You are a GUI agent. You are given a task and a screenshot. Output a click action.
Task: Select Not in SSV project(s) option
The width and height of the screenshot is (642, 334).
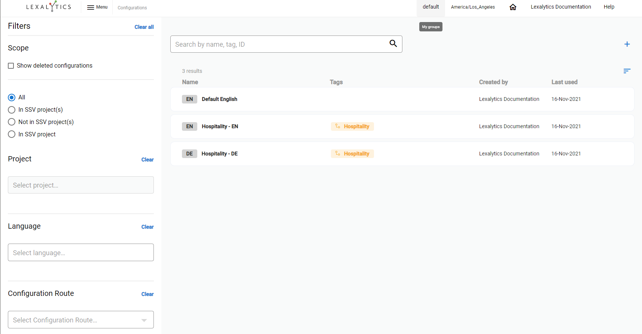[12, 122]
